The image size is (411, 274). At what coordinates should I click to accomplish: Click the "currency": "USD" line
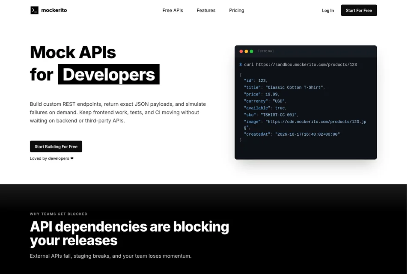[265, 101]
